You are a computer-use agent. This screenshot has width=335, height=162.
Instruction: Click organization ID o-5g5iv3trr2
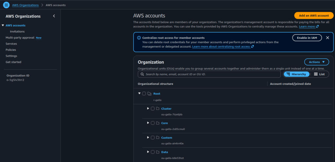(x=15, y=80)
